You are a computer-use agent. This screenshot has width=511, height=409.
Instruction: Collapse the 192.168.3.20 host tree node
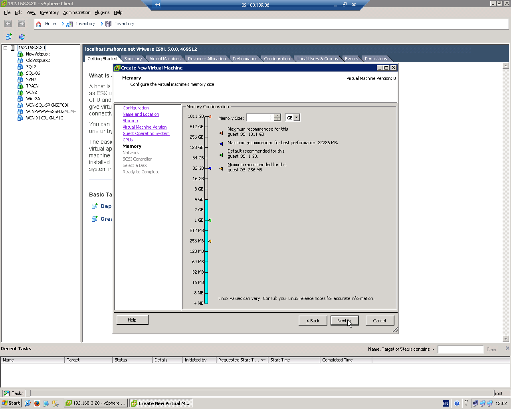[6, 48]
